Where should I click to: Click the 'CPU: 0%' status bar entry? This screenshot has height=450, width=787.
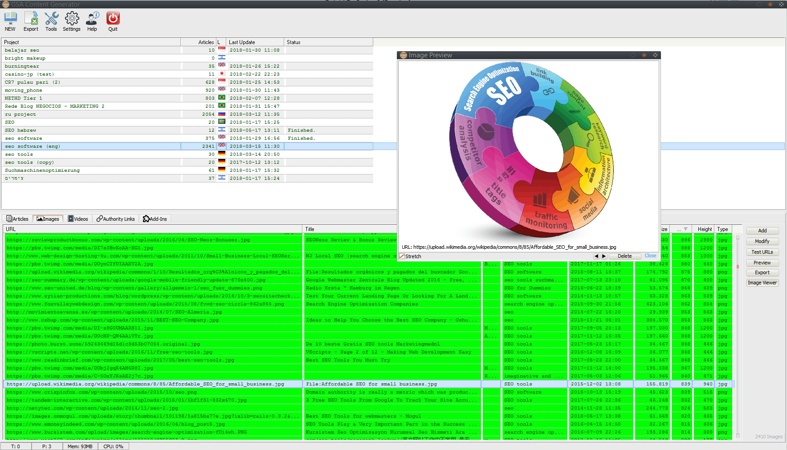tap(113, 446)
